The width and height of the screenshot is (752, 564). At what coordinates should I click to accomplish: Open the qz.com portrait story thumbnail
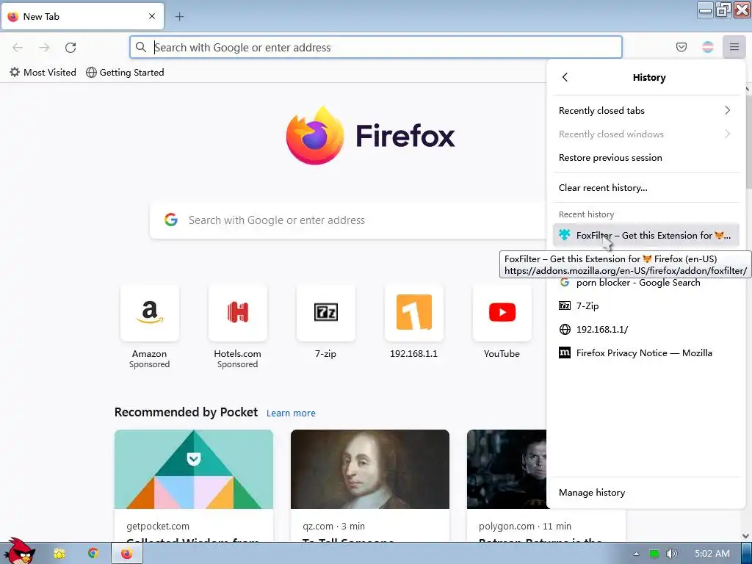370,469
